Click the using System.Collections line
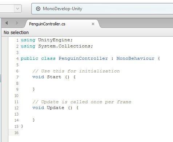The height and width of the screenshot is (142, 173). [x=57, y=46]
